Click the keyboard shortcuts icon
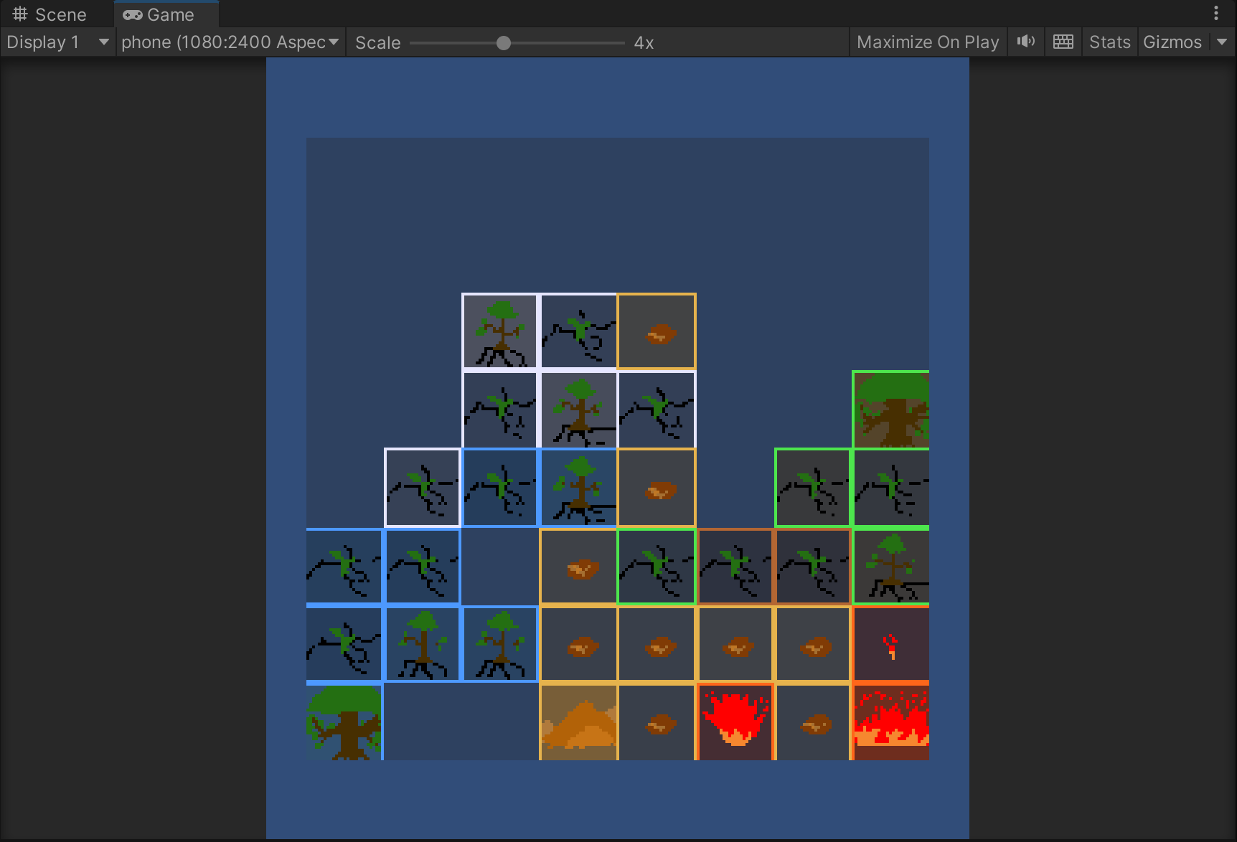The width and height of the screenshot is (1237, 842). point(1063,42)
